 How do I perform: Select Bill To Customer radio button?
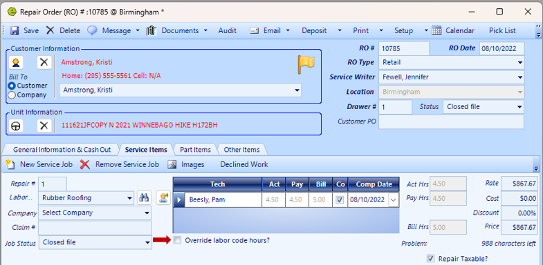pyautogui.click(x=12, y=86)
